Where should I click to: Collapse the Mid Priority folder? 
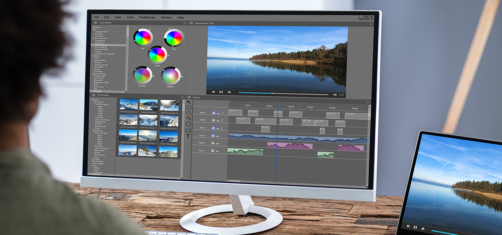[97, 130]
